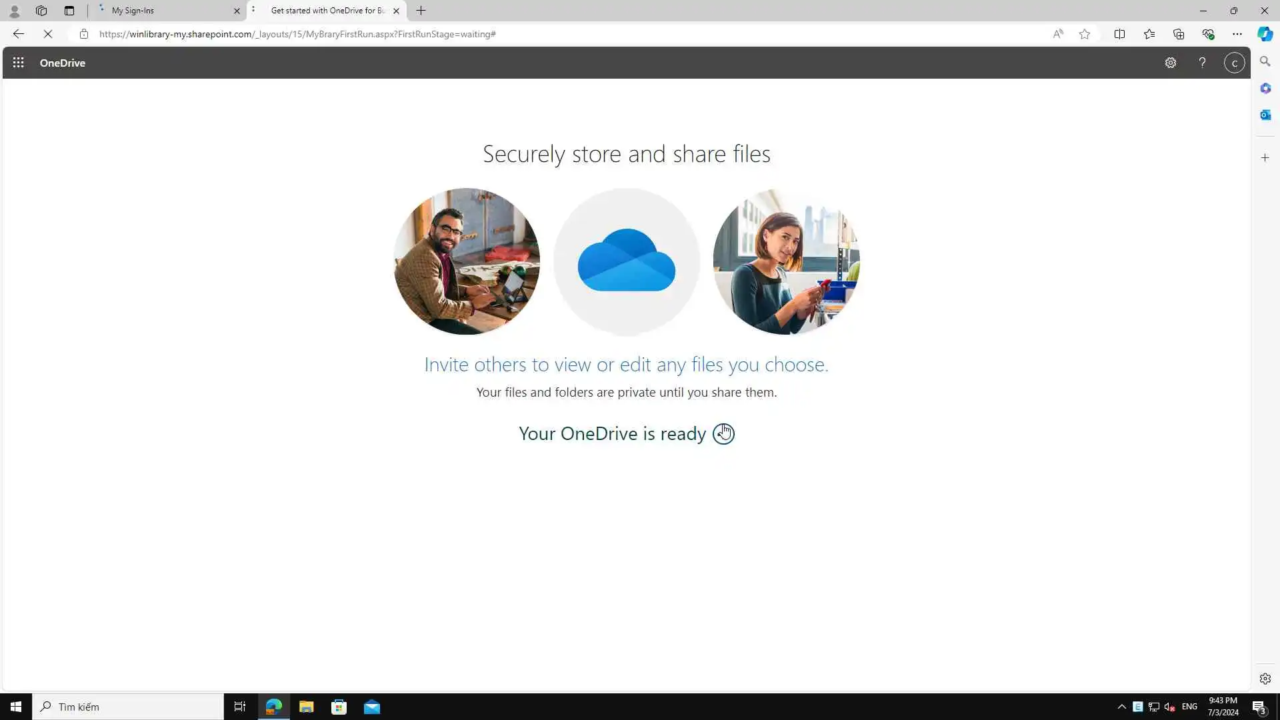
Task: Open File Explorer from the taskbar
Action: click(x=307, y=707)
